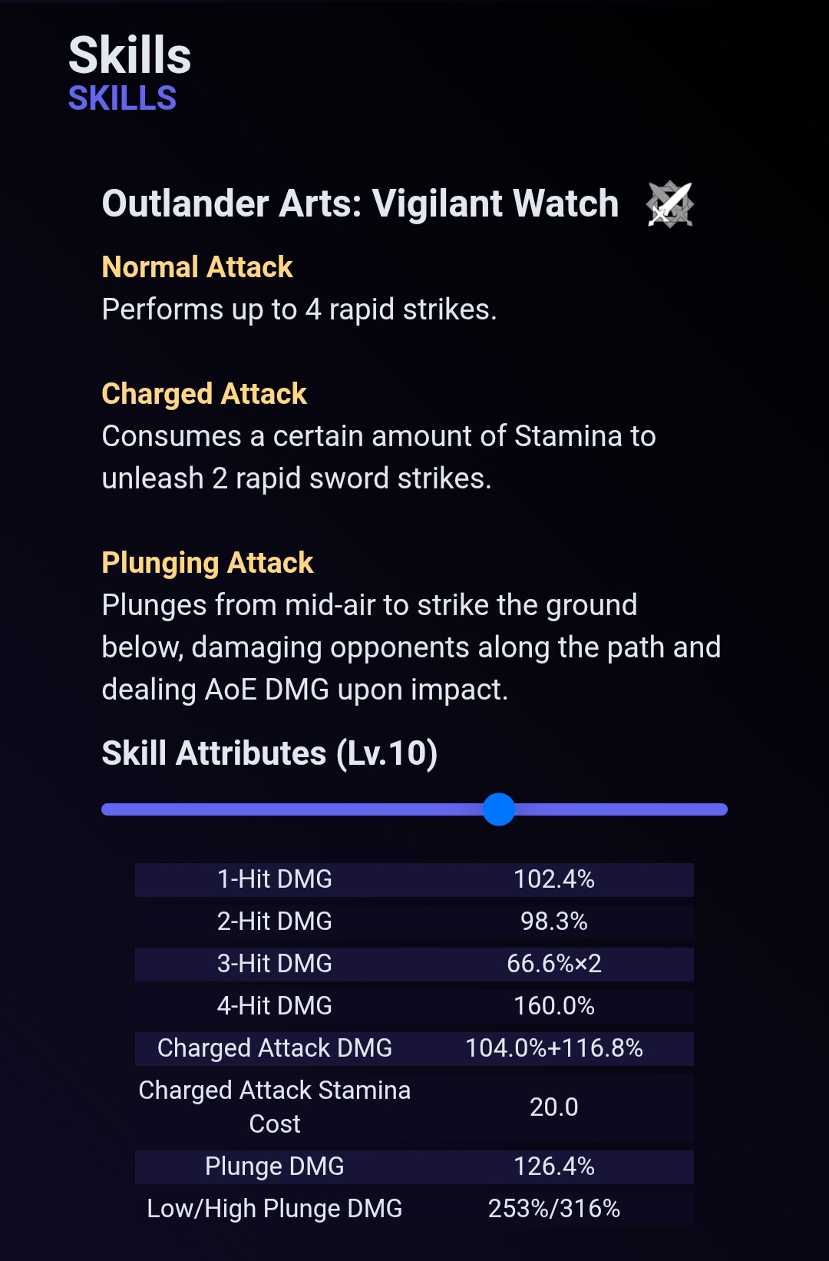Image resolution: width=829 pixels, height=1261 pixels.
Task: Select the 2-Hit DMG table row
Action: tap(414, 922)
